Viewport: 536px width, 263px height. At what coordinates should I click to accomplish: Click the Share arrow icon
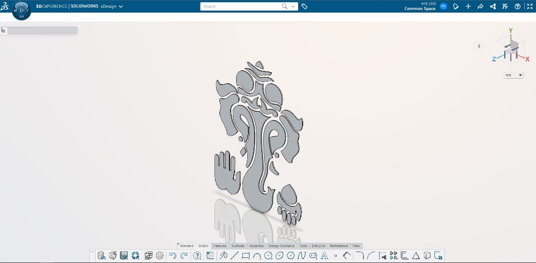(480, 7)
